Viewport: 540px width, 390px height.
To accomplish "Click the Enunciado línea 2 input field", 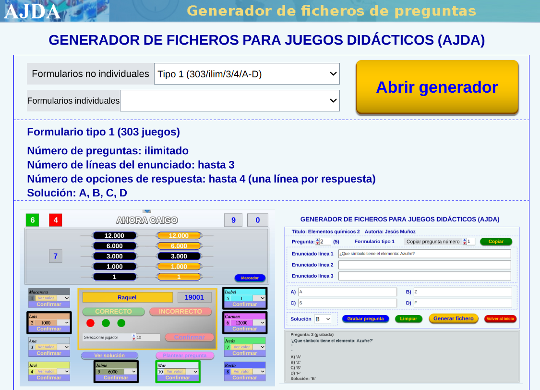I will coord(424,265).
